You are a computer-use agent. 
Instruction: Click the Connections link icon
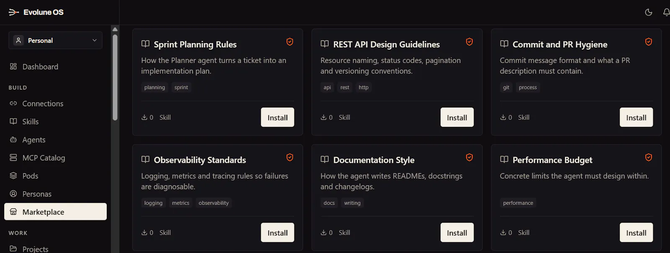pos(13,103)
